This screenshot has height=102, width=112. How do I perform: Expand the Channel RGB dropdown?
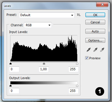click(x=38, y=25)
